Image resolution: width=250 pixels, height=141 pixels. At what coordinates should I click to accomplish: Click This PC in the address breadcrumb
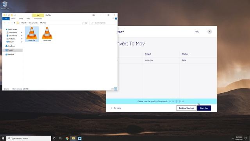[24, 23]
